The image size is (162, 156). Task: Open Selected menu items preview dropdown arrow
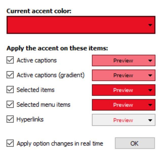pyautogui.click(x=150, y=105)
